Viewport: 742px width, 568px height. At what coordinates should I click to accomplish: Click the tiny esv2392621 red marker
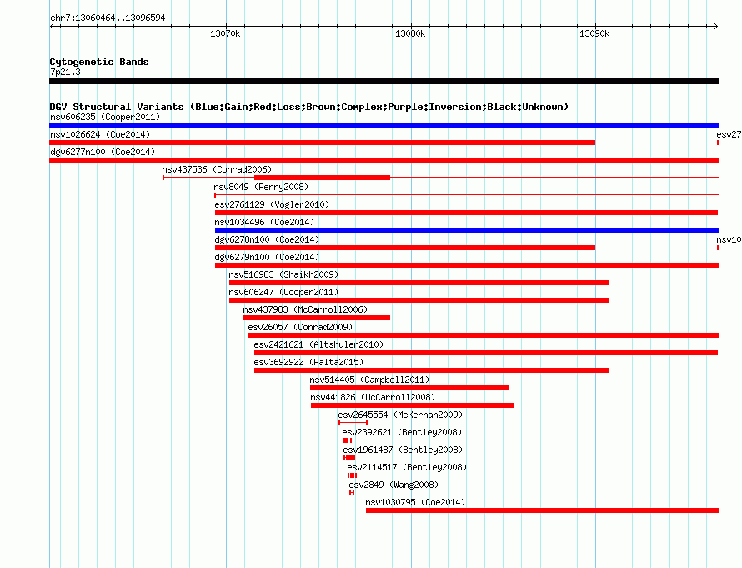point(348,440)
